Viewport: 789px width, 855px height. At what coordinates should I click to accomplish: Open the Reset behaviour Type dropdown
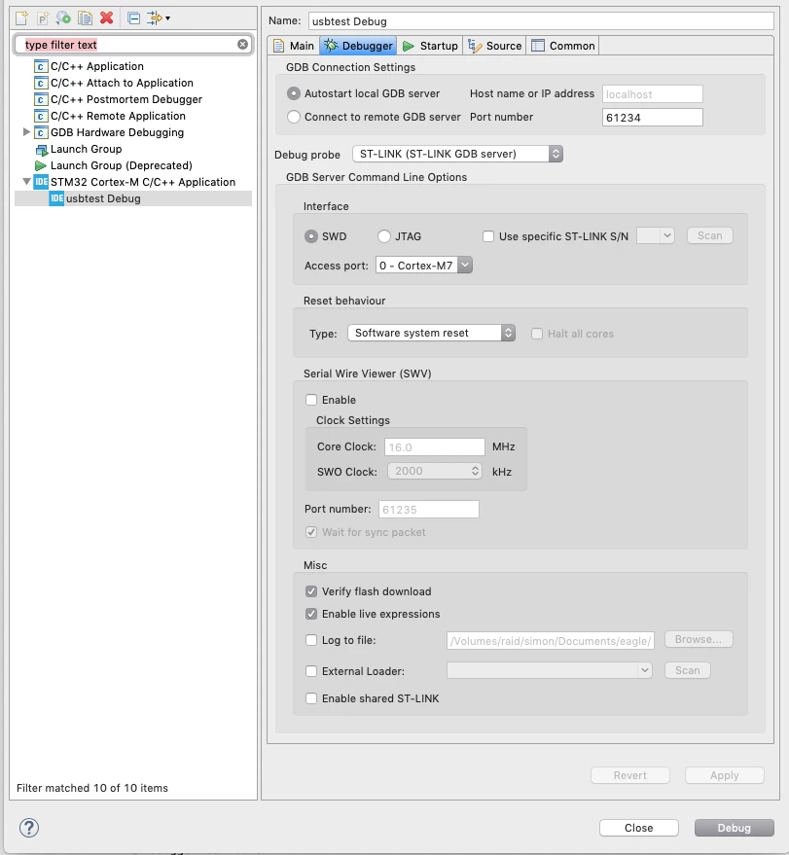pos(431,333)
